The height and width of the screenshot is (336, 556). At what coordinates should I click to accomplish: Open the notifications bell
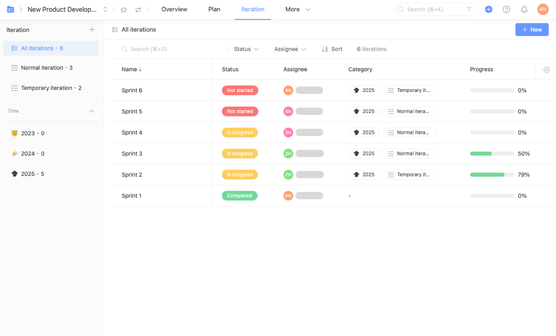(x=524, y=9)
